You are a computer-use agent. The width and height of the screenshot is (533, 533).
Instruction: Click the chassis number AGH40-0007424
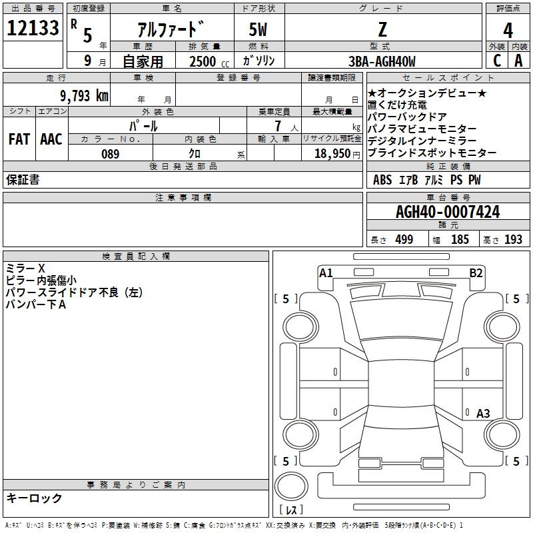click(x=448, y=212)
